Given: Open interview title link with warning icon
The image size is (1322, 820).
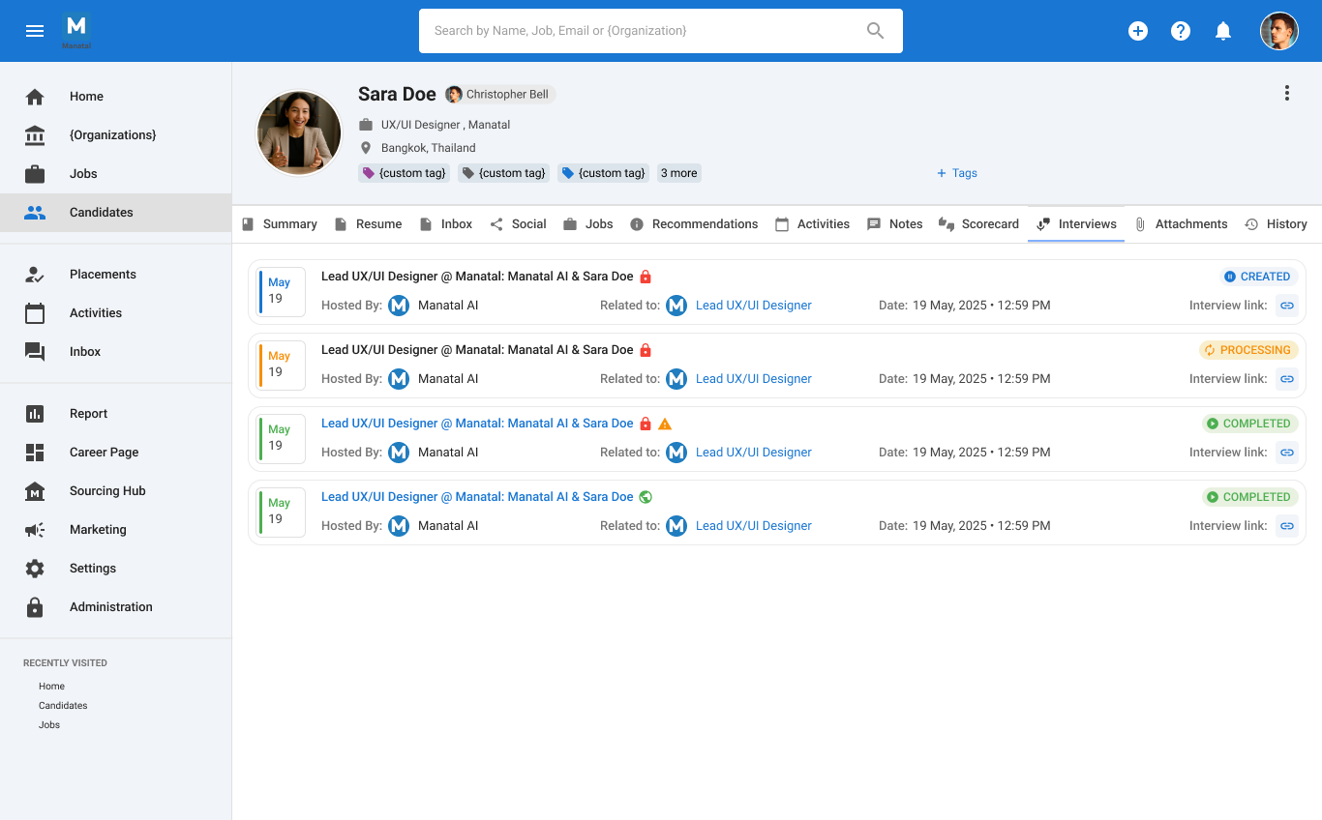Looking at the screenshot, I should point(477,424).
